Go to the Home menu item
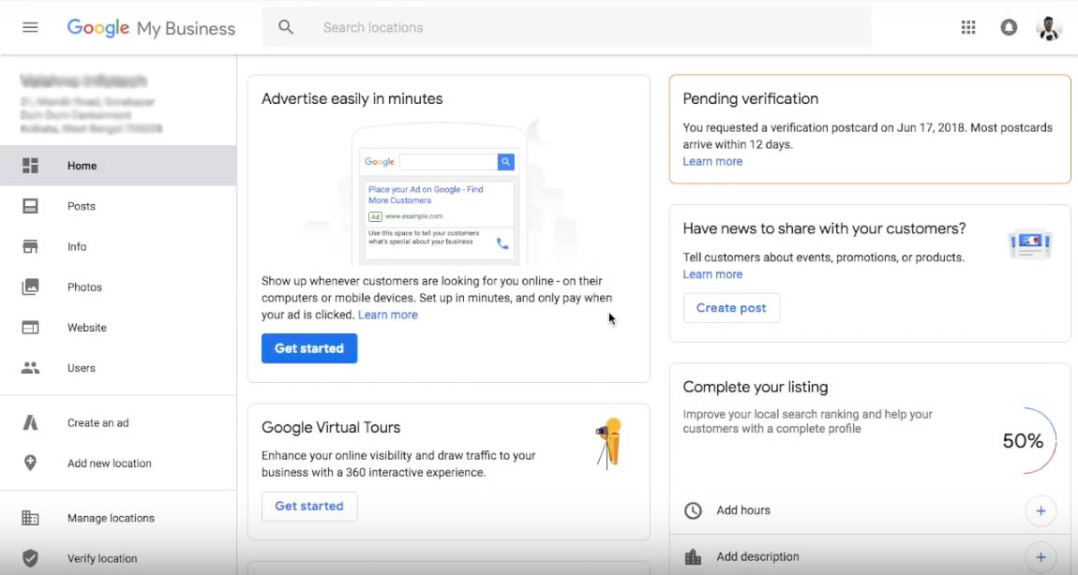Viewport: 1078px width, 575px height. (118, 166)
